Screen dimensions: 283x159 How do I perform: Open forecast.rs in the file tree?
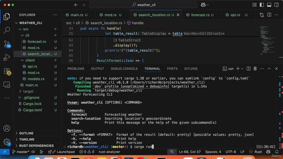coord(37,42)
